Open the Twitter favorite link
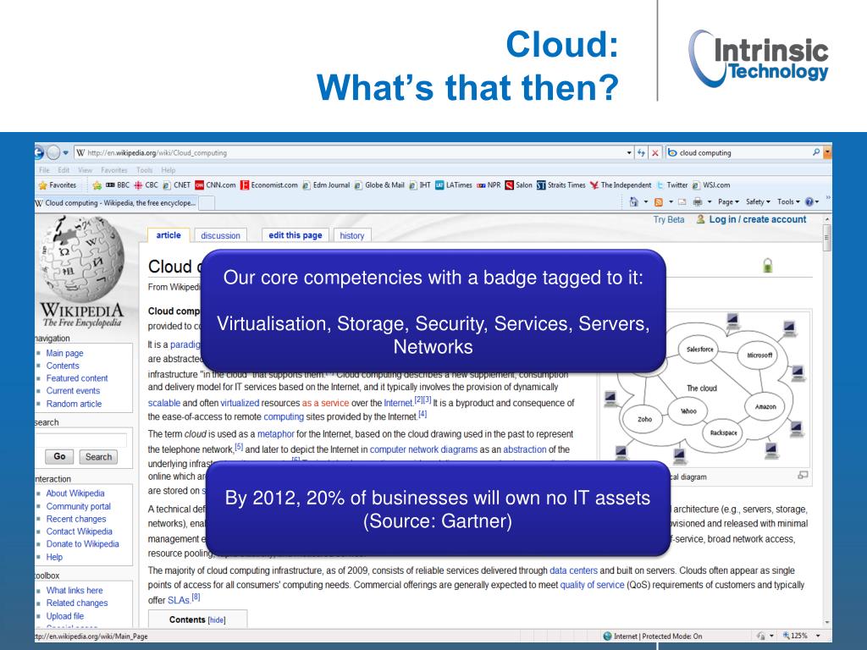 pos(671,185)
